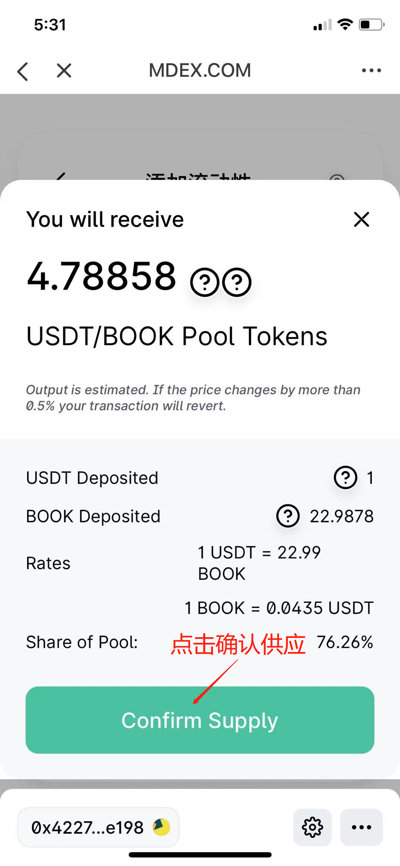Image resolution: width=400 pixels, height=866 pixels.
Task: Click the wallet avatar pie icon
Action: (x=161, y=827)
